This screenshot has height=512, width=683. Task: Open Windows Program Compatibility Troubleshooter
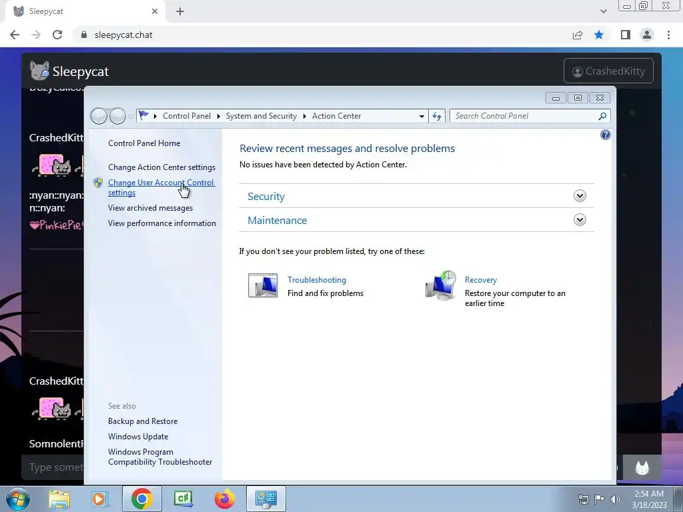[160, 457]
